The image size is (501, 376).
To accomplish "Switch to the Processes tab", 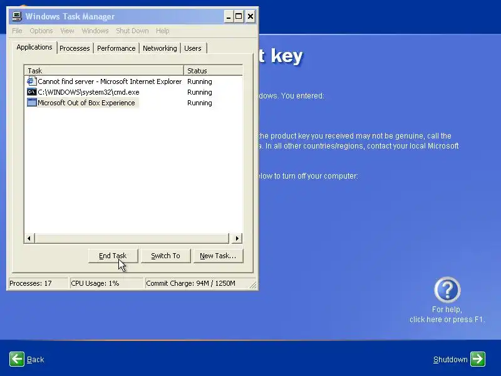I will (75, 48).
